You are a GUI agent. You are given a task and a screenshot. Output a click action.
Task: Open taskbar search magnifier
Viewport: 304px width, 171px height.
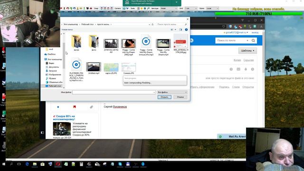(11, 164)
